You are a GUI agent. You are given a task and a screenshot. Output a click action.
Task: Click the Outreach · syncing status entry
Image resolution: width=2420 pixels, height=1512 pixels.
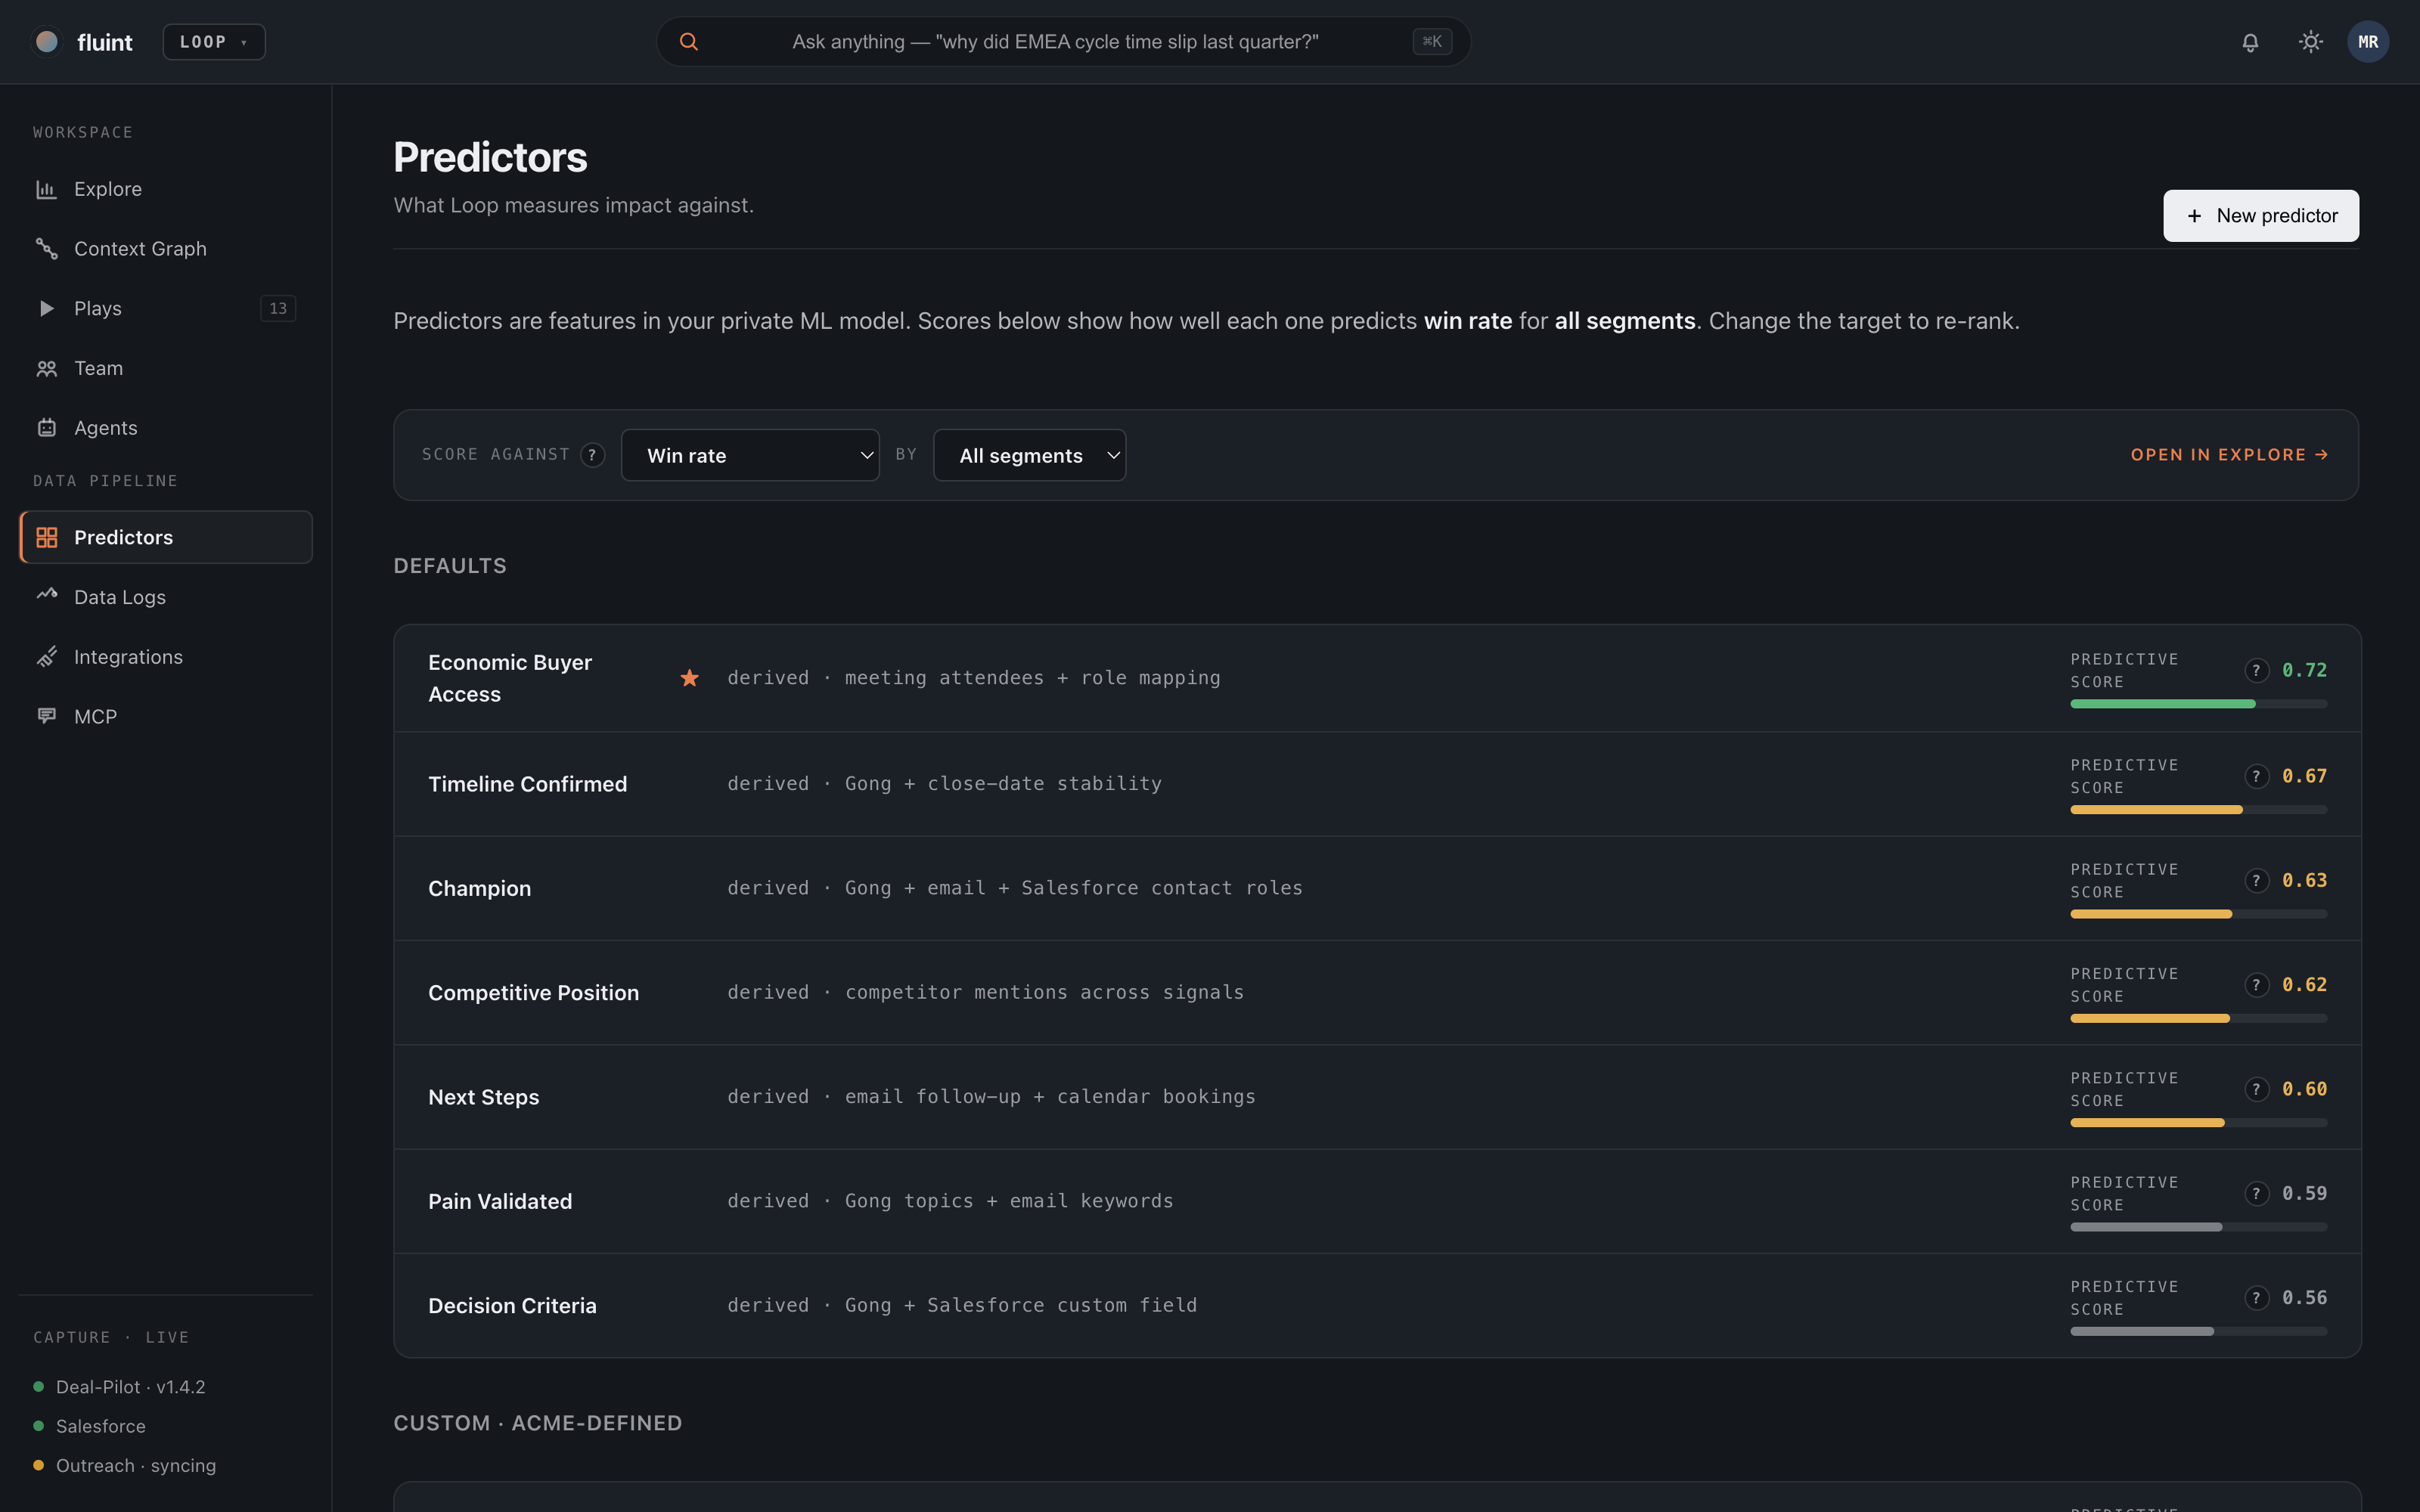pyautogui.click(x=125, y=1466)
